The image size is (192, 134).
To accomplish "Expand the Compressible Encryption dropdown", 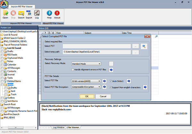I will (99, 87).
